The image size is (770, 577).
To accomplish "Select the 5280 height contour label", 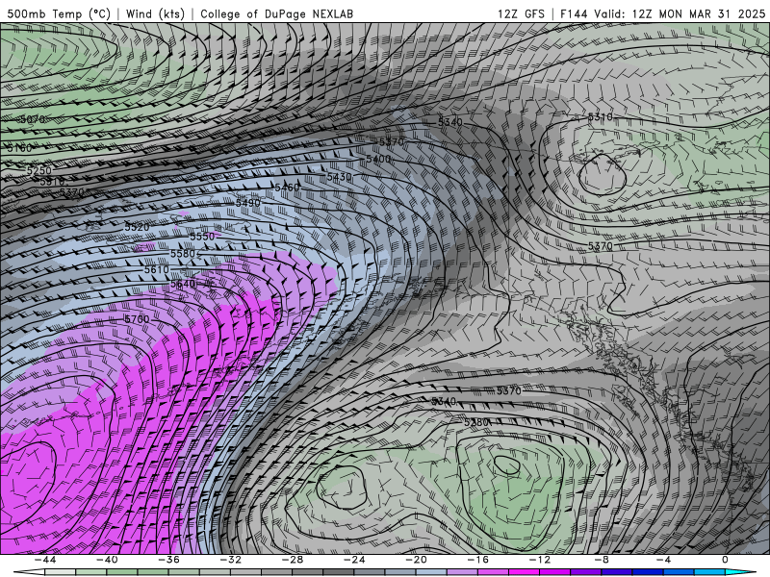I will click(x=476, y=422).
